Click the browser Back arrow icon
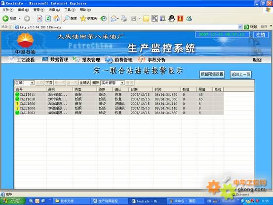Viewport: 273px width, 205px height. point(5,18)
